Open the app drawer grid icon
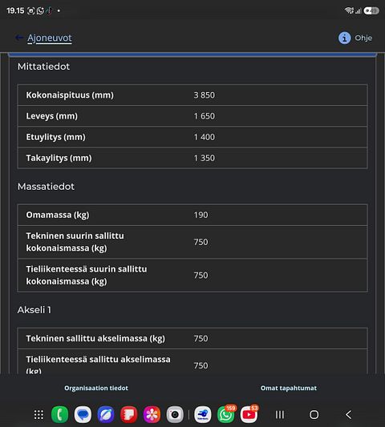Screen dimensions: 385x427 click(x=38, y=414)
